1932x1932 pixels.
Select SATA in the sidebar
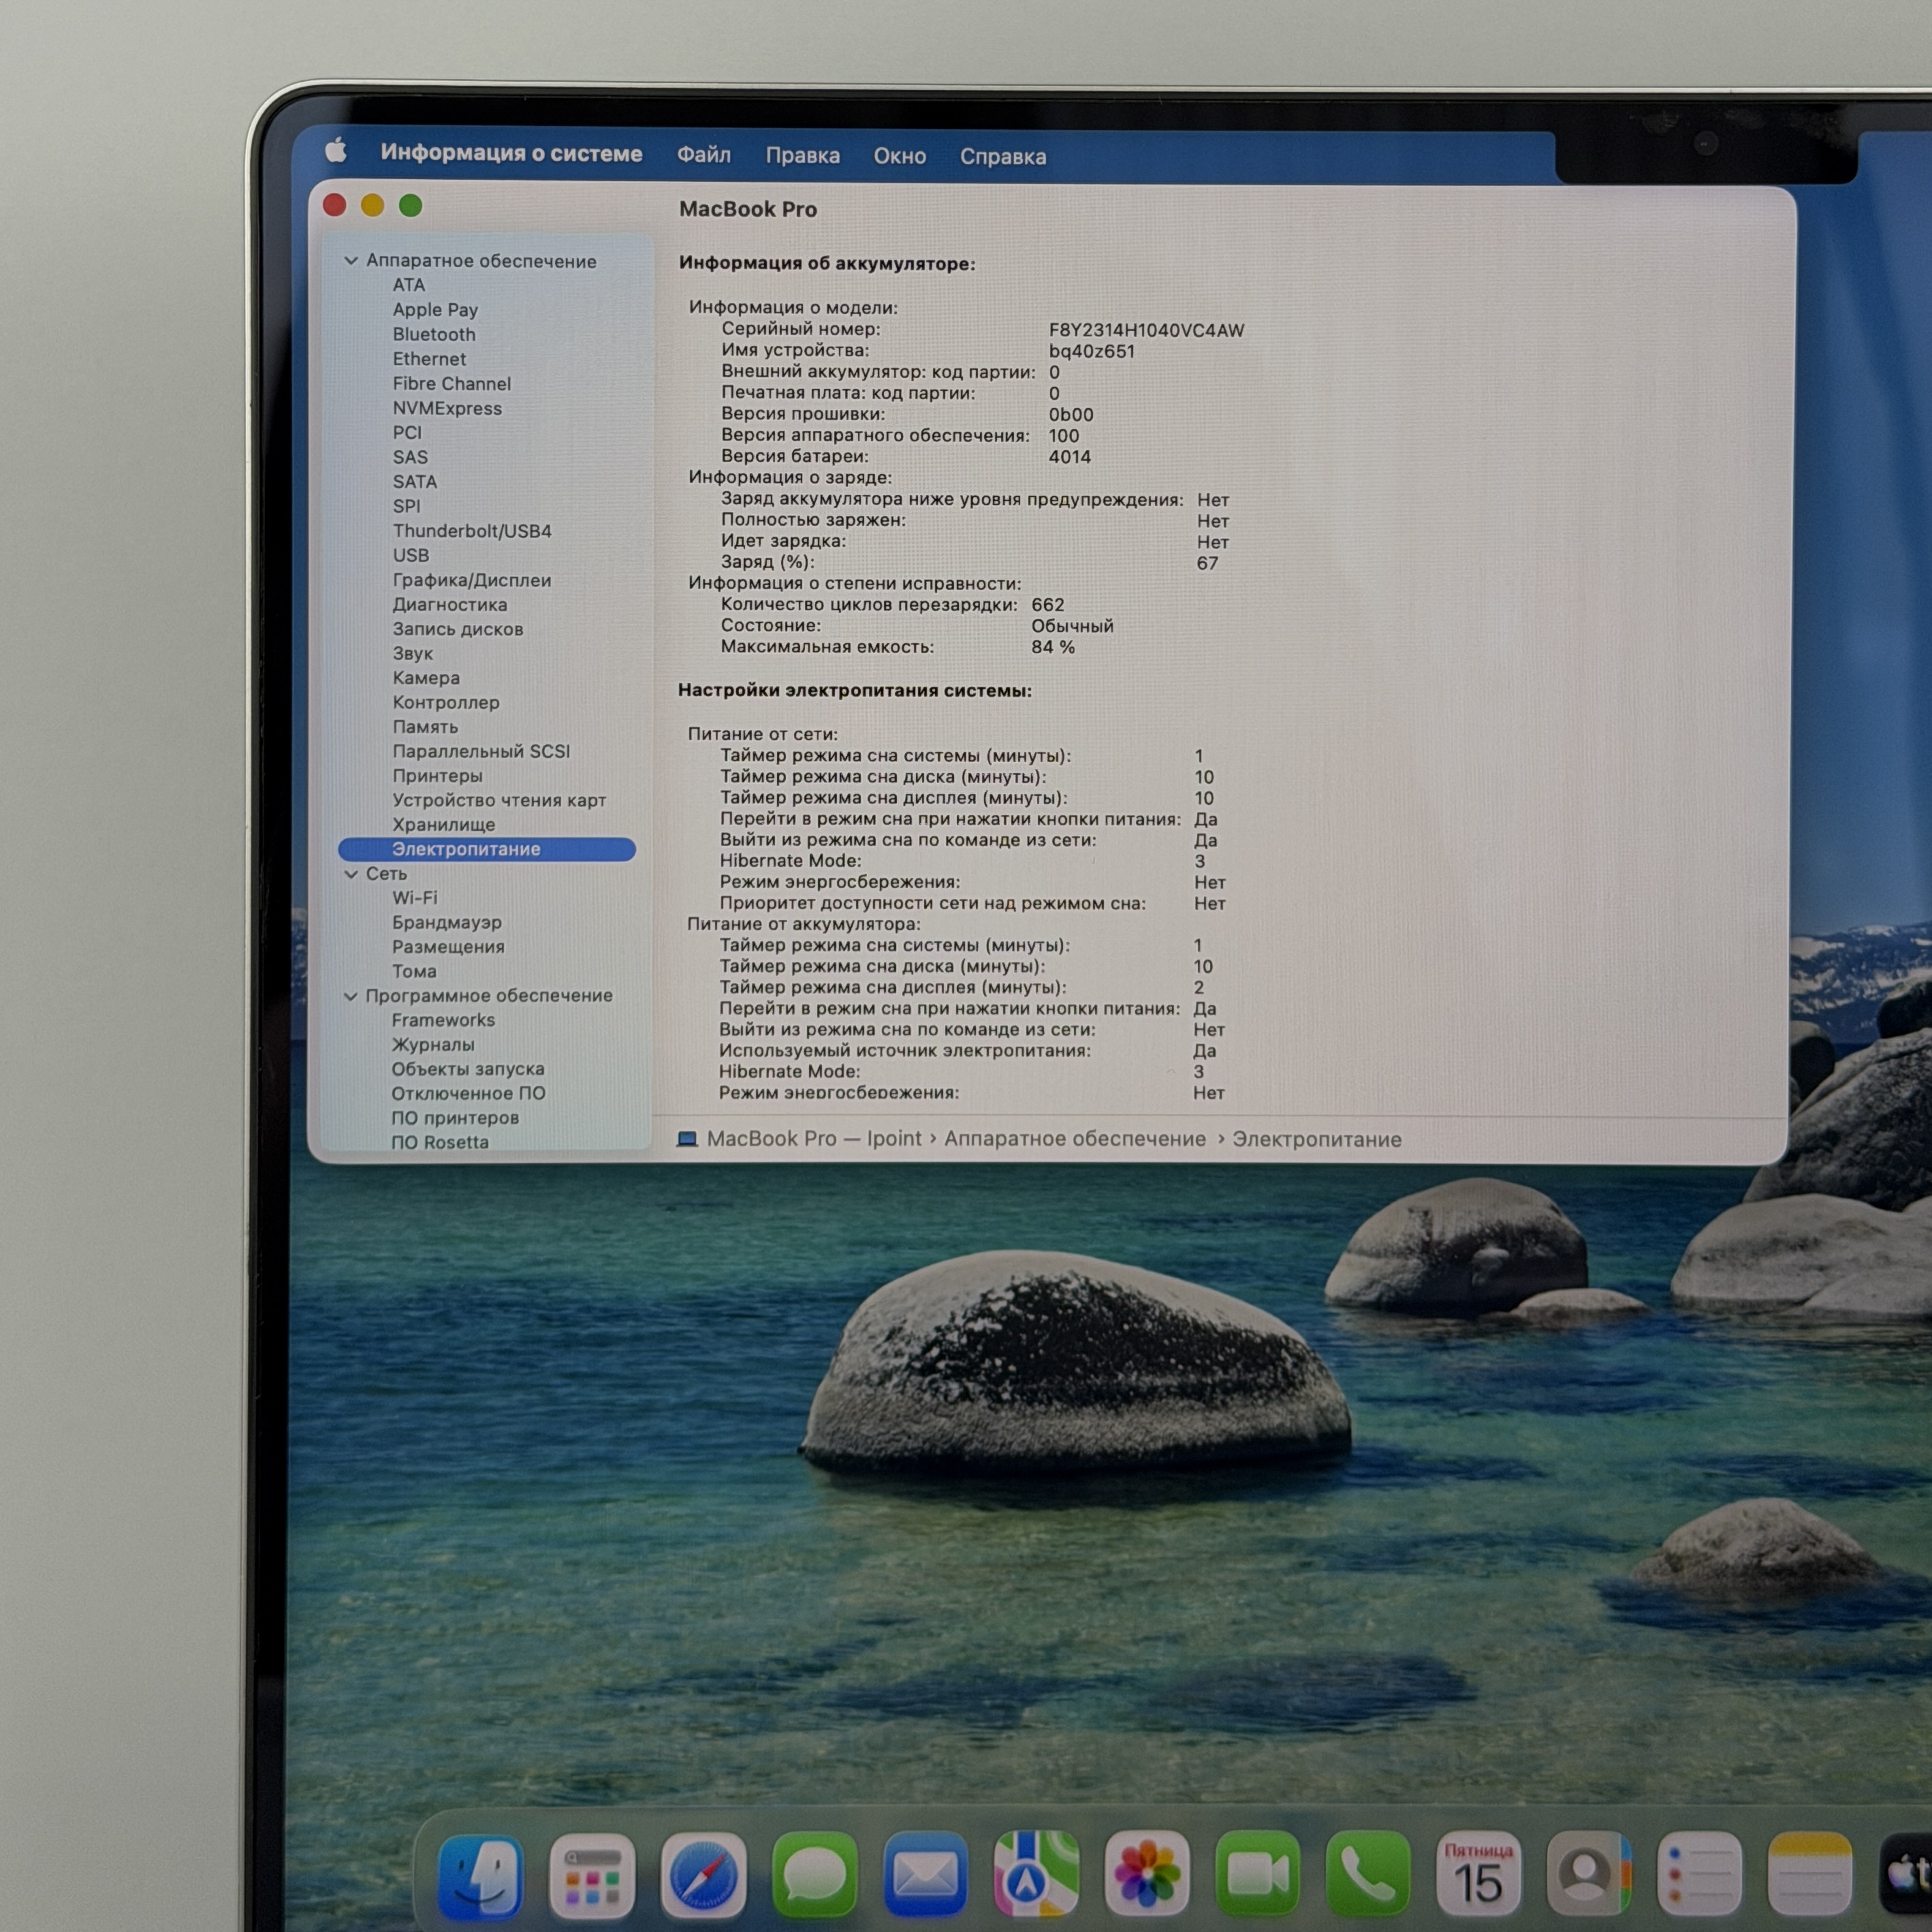415,481
